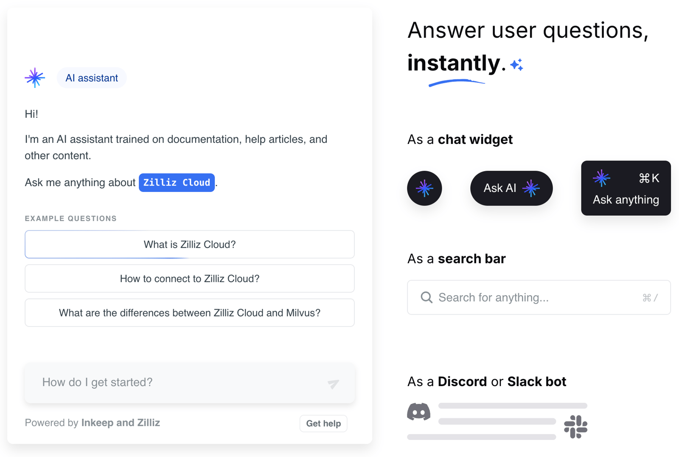The image size is (679, 457).
Task: Click the Discord logo icon
Action: (x=419, y=412)
